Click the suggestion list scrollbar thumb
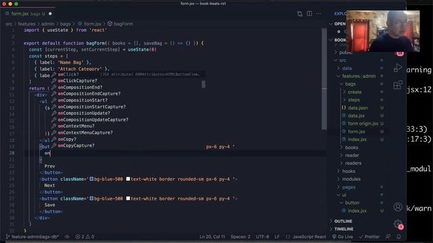The image size is (433, 243). coord(204,84)
